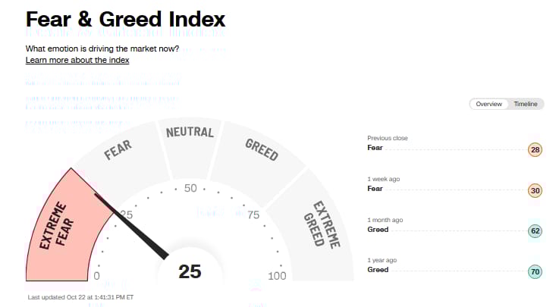556x307 pixels.
Task: Click the 1 month ago score badge 62
Action: [x=535, y=231]
